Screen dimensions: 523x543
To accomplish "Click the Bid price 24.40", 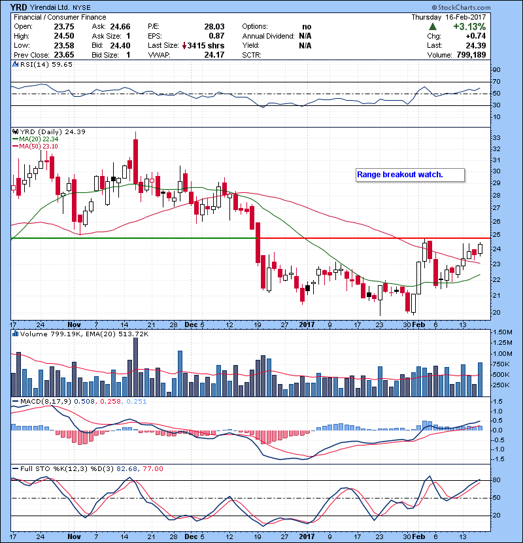I will (x=120, y=45).
